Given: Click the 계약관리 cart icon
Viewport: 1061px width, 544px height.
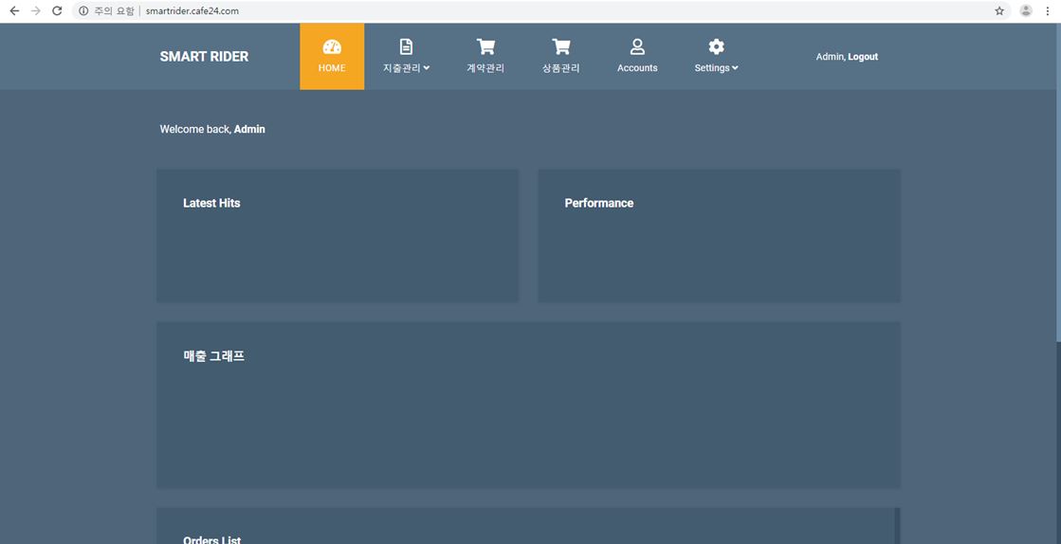Looking at the screenshot, I should pos(485,46).
